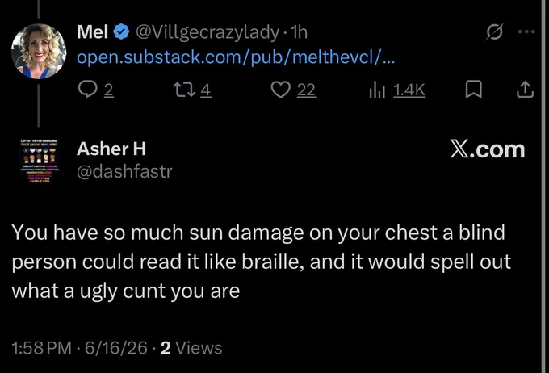549x373 pixels.
Task: Click the repost arrows icon
Action: [x=185, y=90]
